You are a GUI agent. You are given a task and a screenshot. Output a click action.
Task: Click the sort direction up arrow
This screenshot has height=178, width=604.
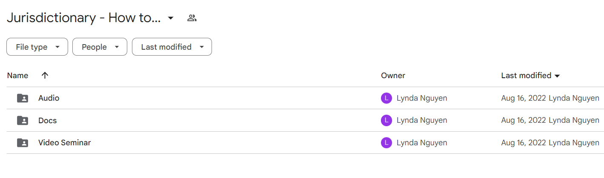pos(45,76)
